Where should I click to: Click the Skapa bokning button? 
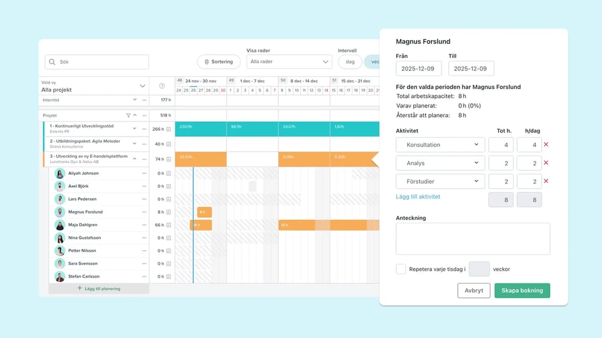522,290
